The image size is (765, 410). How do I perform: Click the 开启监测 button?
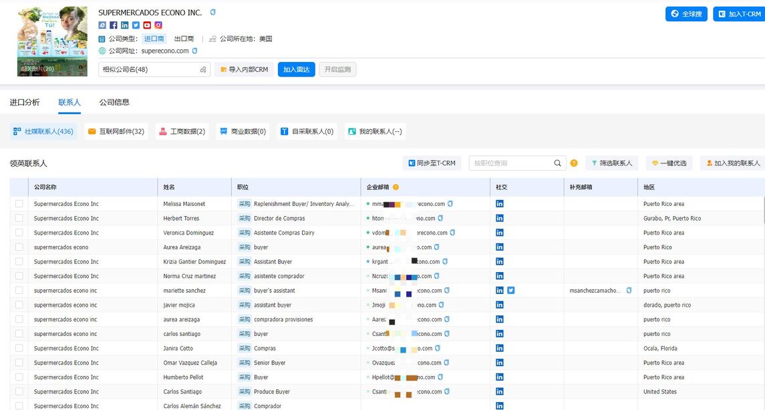337,69
